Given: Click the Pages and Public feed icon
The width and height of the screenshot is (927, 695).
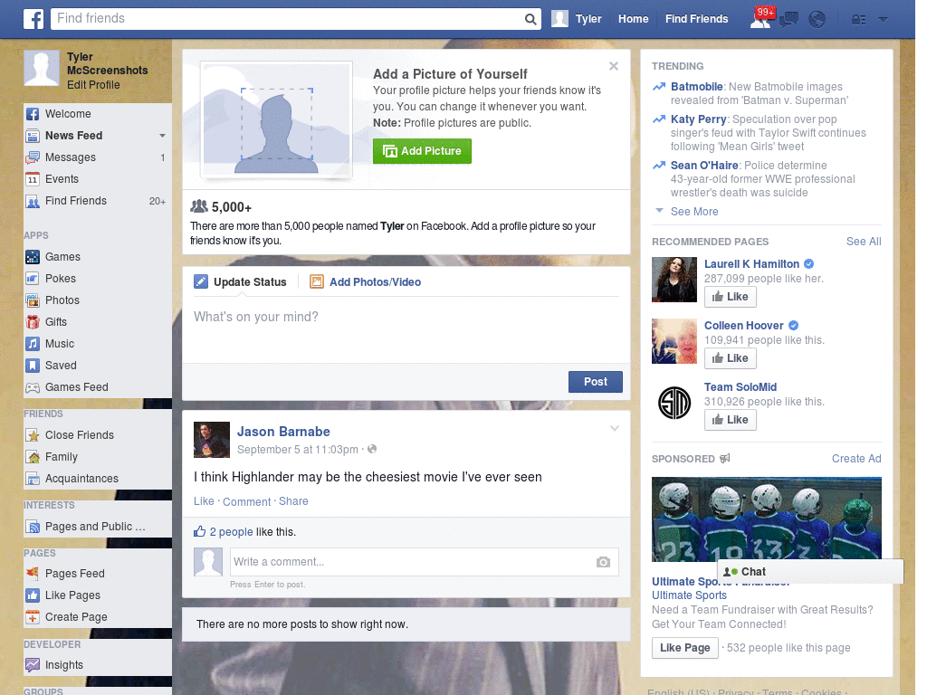Looking at the screenshot, I should coord(33,527).
